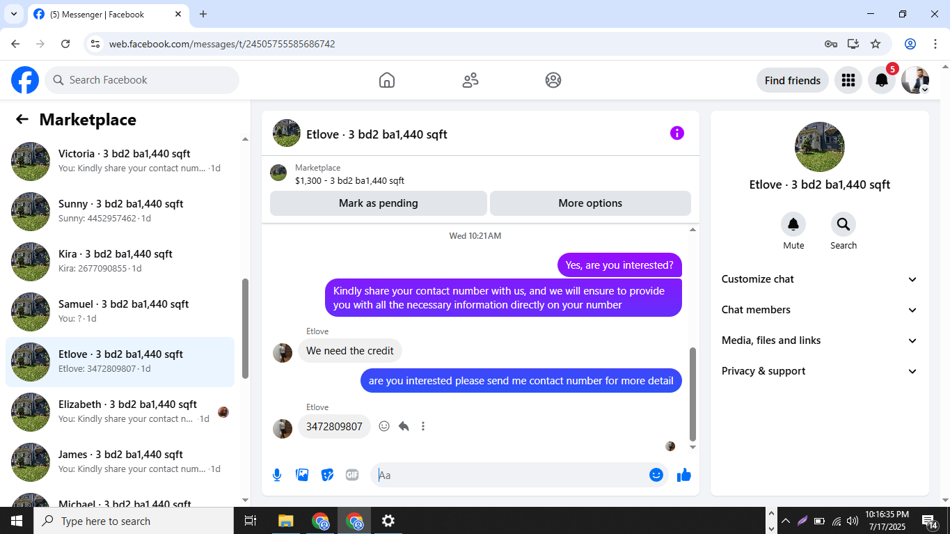
Task: Open the $1,300 Marketplace listing link
Action: (349, 180)
